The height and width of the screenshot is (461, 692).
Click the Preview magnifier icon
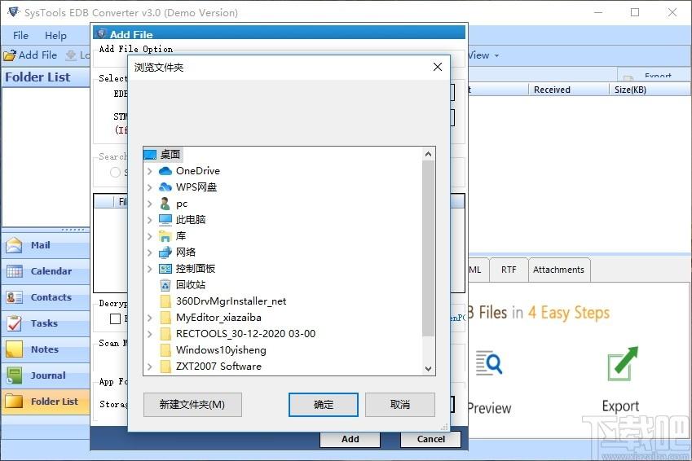[x=489, y=363]
